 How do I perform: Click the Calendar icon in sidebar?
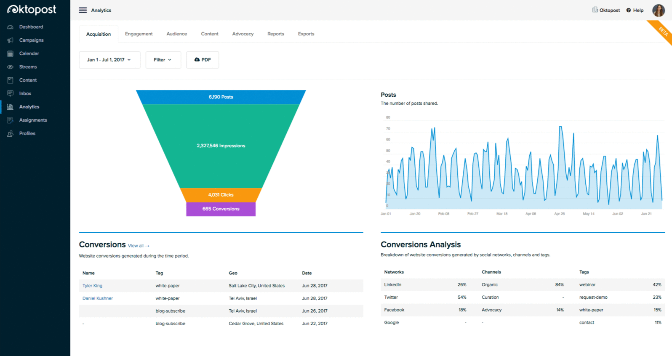(11, 53)
